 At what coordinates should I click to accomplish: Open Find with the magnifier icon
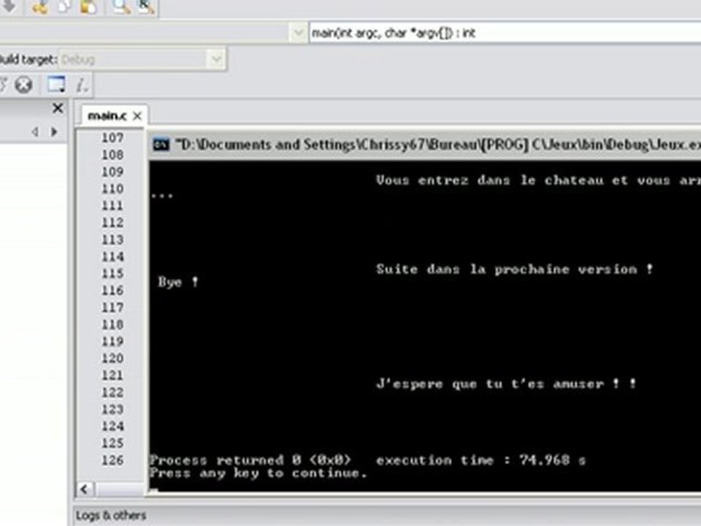coord(121,7)
